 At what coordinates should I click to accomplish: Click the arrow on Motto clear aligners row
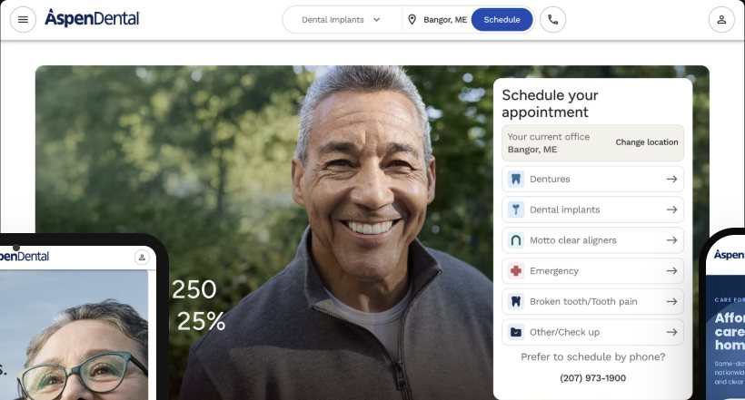tap(671, 240)
